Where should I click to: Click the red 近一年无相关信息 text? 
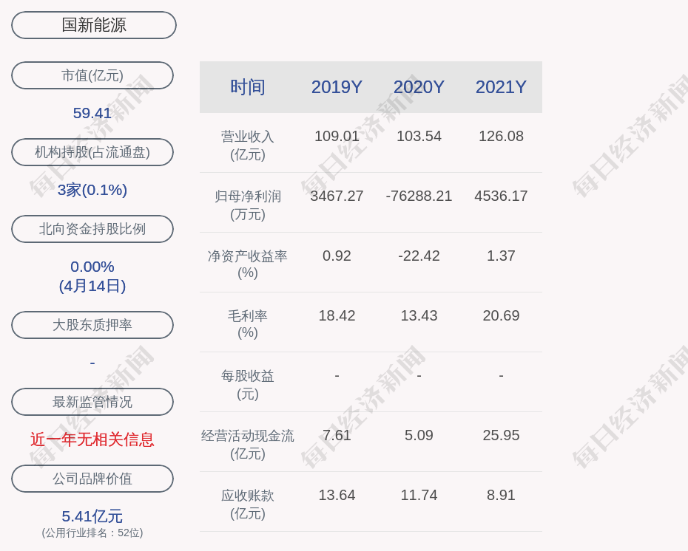(92, 439)
